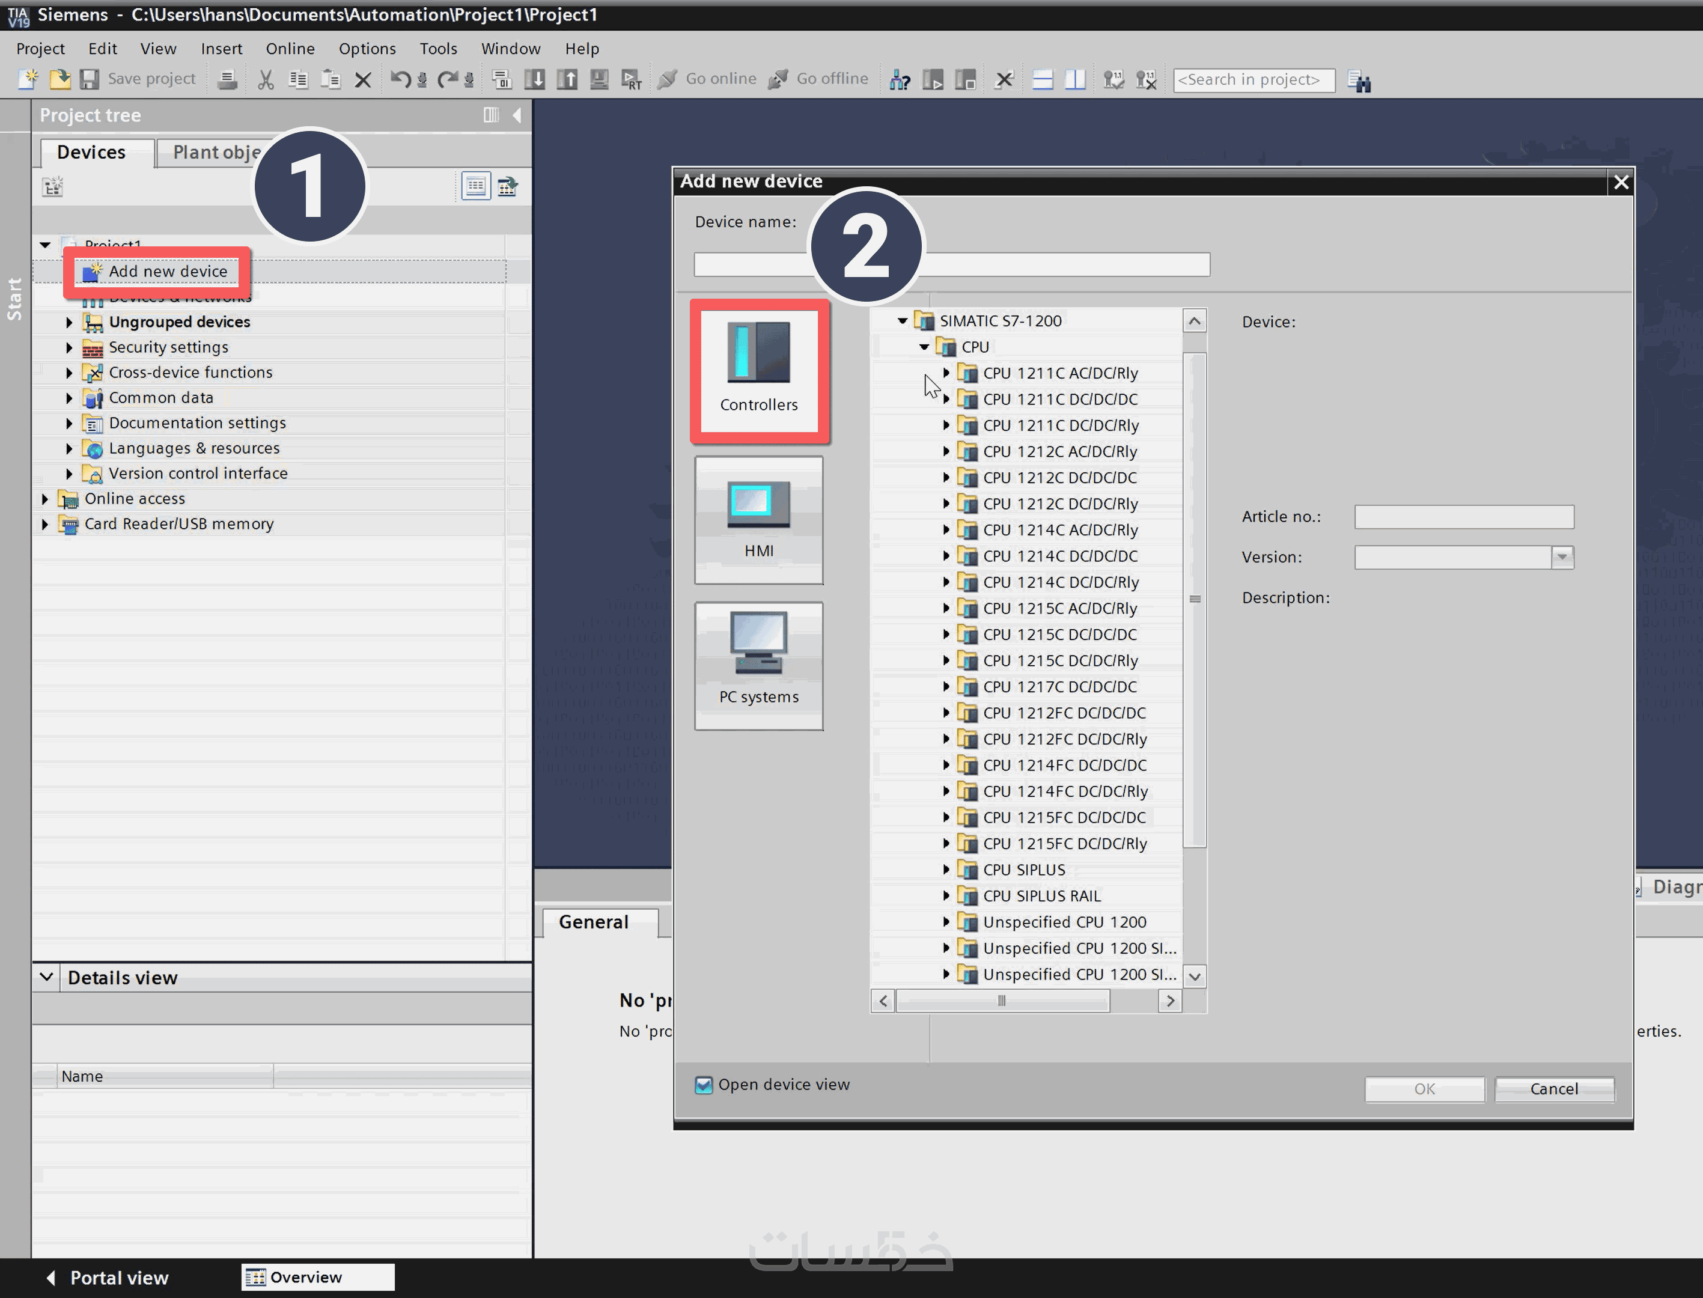The width and height of the screenshot is (1703, 1298).
Task: Toggle the Open device view checkbox
Action: (703, 1085)
